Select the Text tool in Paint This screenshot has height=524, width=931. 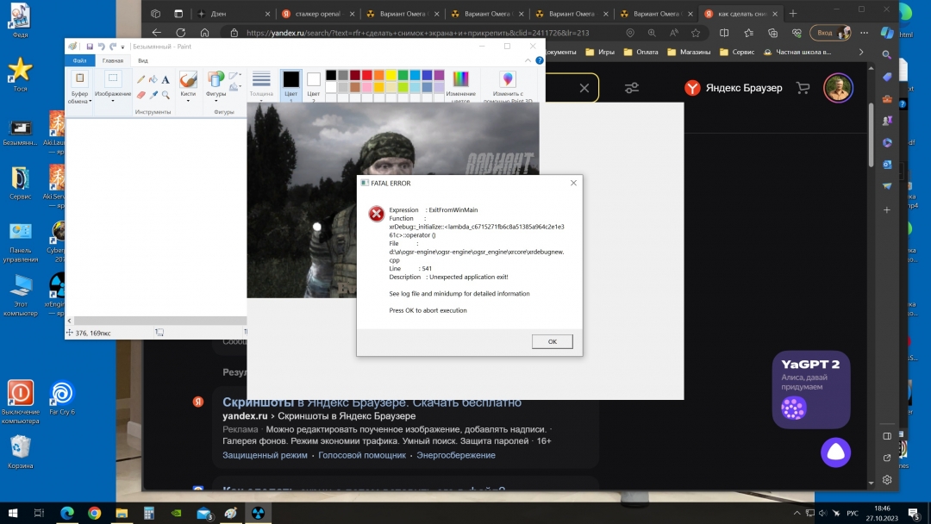click(x=166, y=79)
